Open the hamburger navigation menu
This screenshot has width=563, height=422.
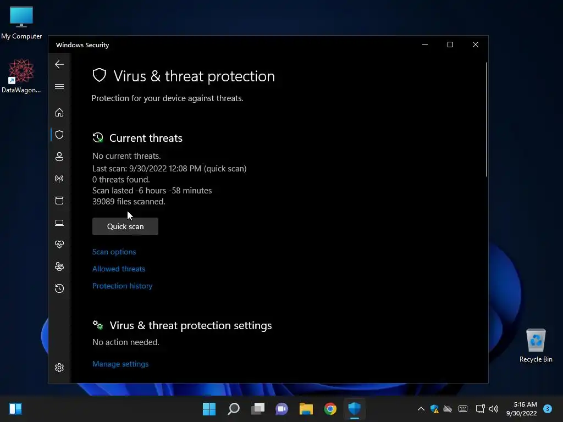[59, 87]
